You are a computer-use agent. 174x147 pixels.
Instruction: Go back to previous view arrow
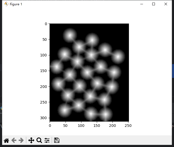pos(14,140)
